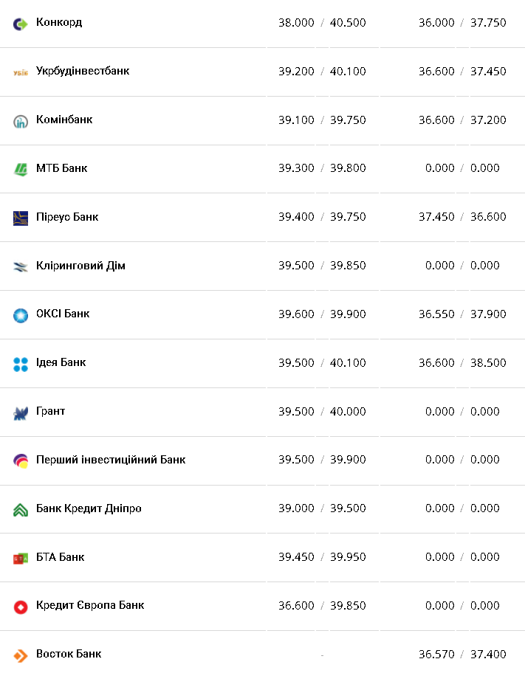Click the Конкорд bank logo icon
525x673 pixels.
20,24
